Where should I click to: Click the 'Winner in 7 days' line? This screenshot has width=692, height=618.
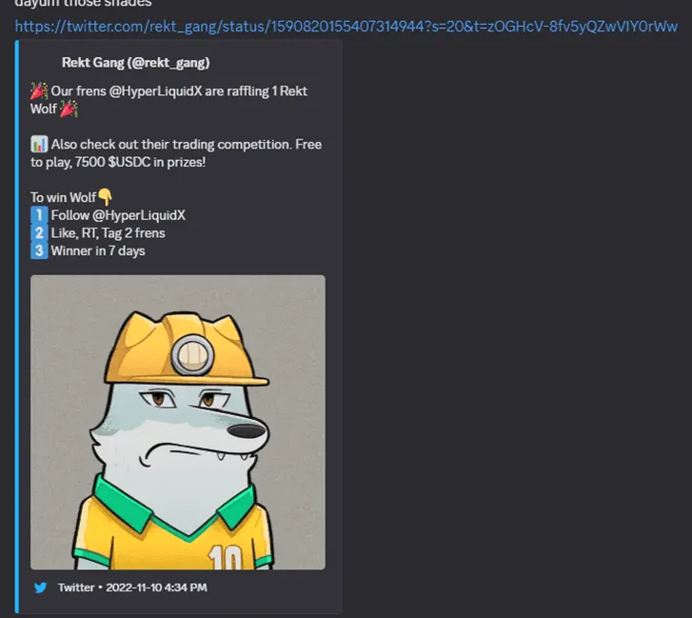(98, 250)
